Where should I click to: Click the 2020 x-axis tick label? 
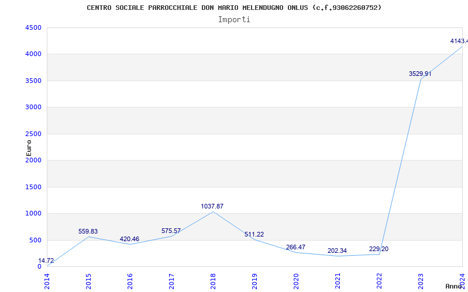pos(296,281)
